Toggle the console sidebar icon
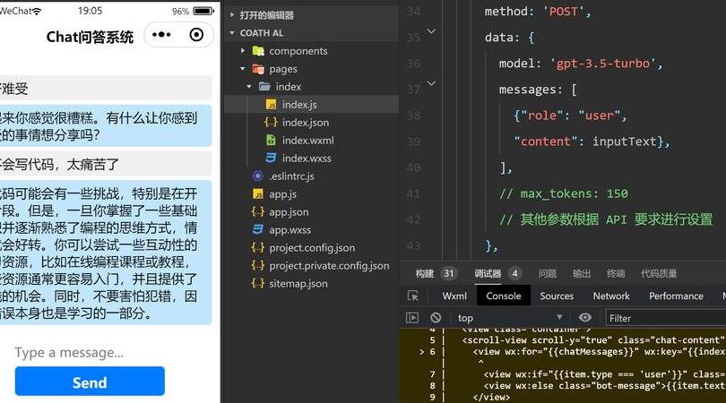Screen dimensions: 726x403 coord(412,317)
